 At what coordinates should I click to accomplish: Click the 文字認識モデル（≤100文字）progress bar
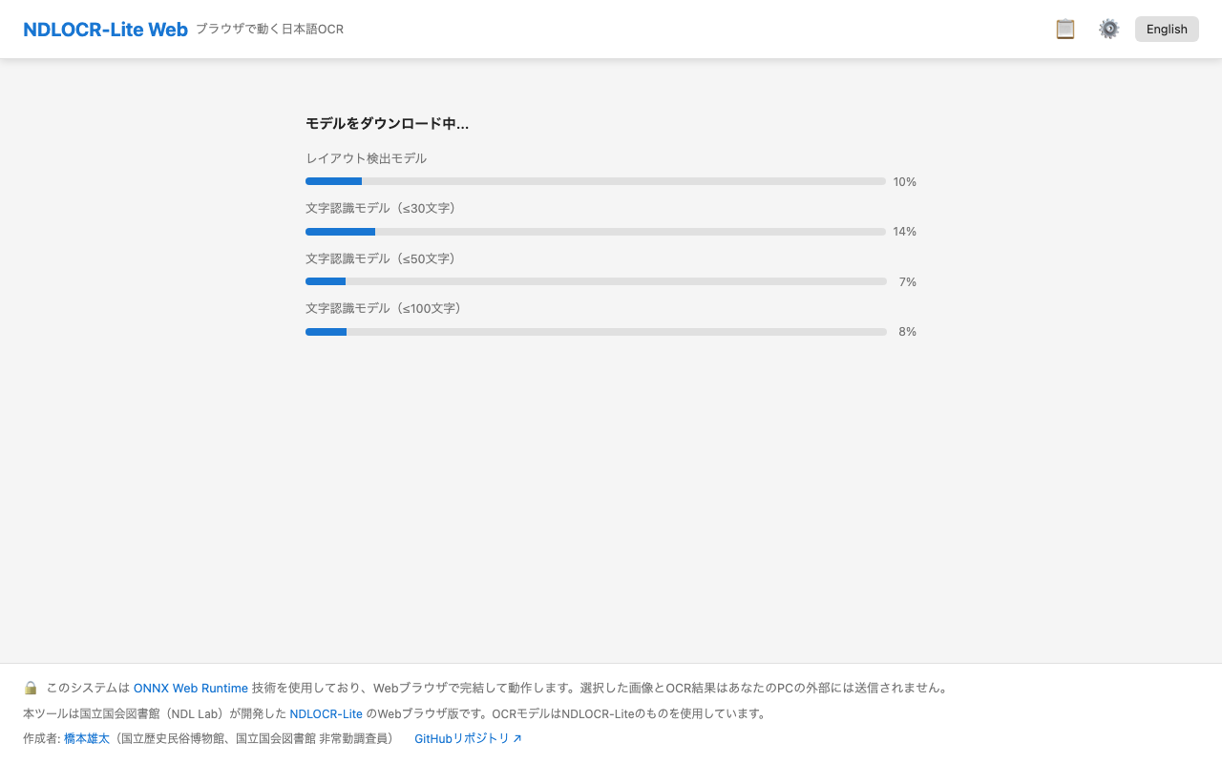click(596, 332)
